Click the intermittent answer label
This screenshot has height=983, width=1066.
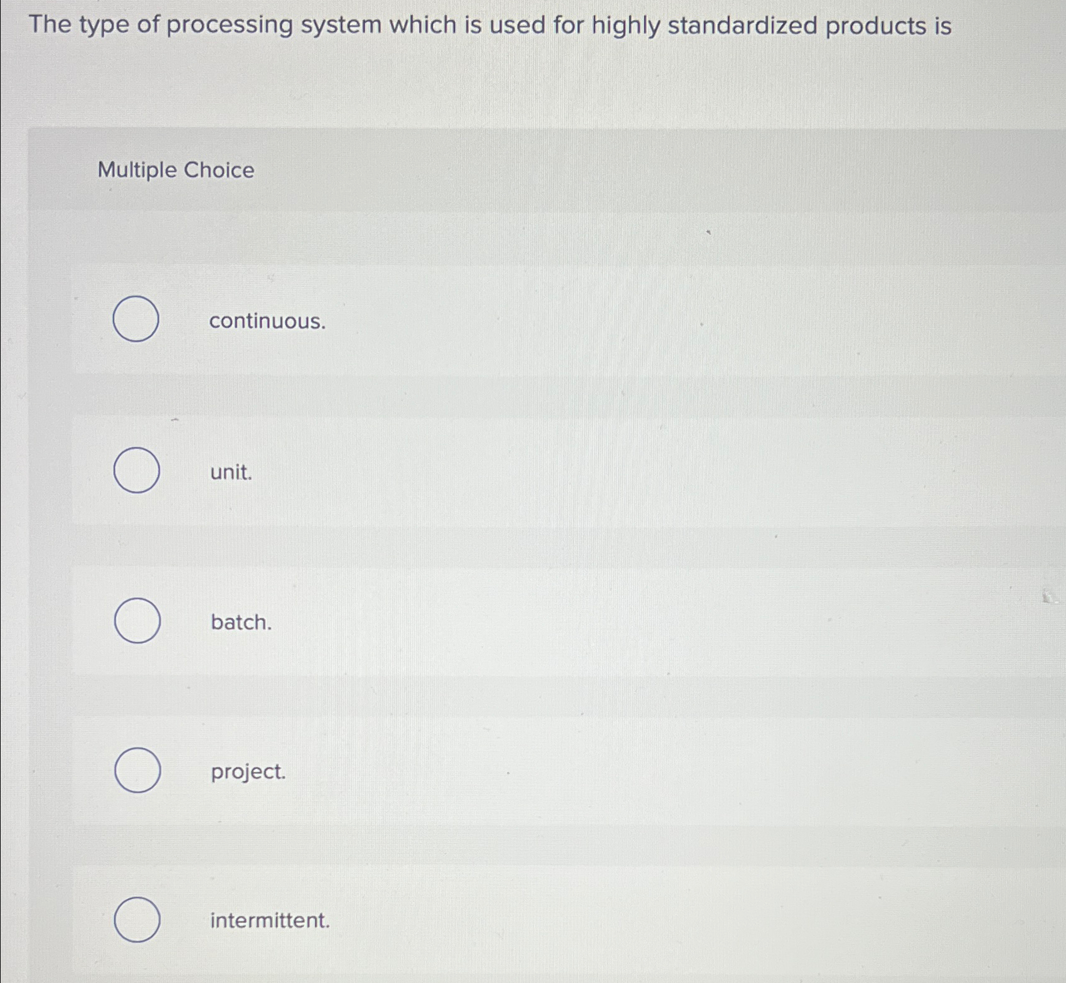tap(269, 921)
